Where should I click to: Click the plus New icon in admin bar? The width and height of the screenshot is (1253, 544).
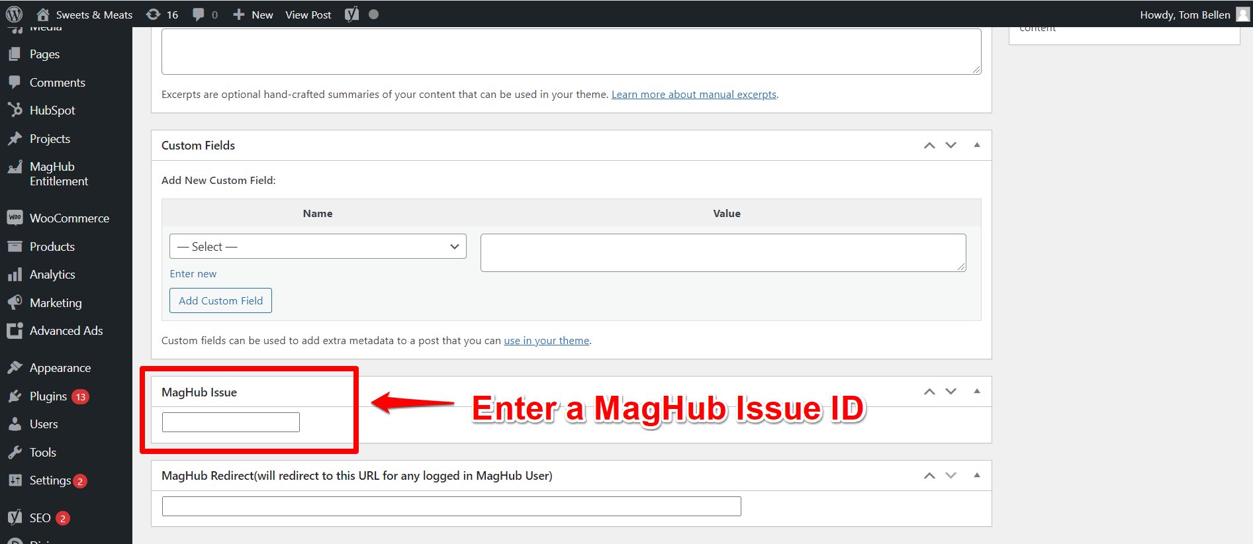point(239,15)
